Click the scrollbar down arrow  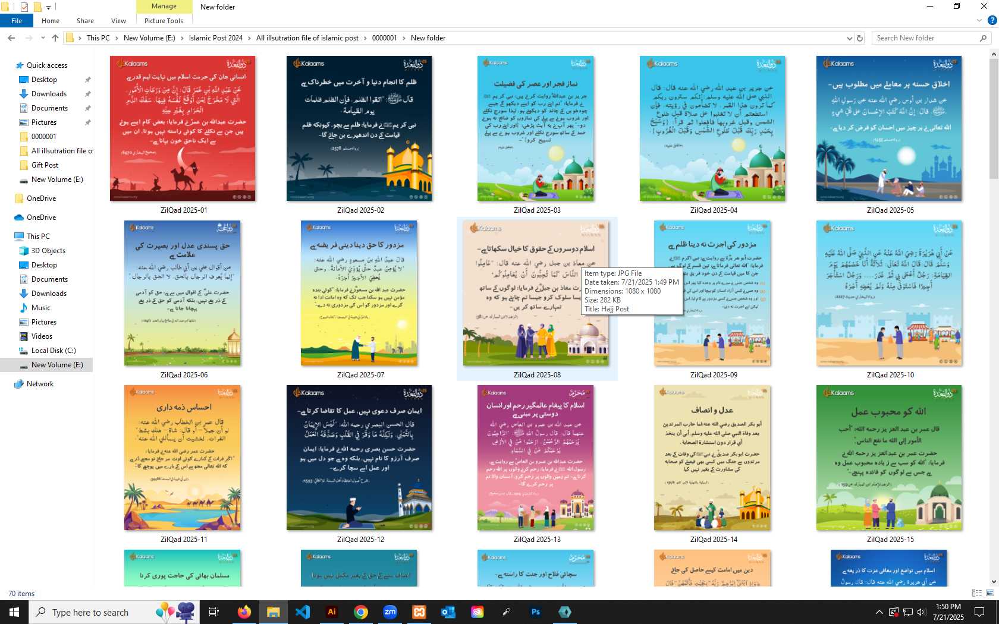(994, 582)
